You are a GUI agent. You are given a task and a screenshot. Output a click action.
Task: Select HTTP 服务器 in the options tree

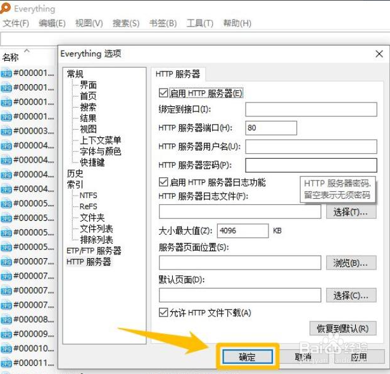click(x=89, y=261)
